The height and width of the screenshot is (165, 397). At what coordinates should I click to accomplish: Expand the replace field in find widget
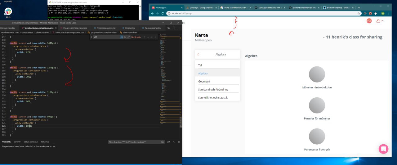pos(91,37)
